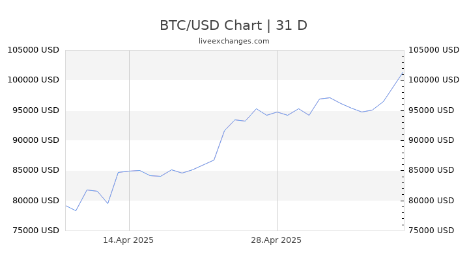Click the BTC/USD Chart | 31 D title

click(x=233, y=25)
